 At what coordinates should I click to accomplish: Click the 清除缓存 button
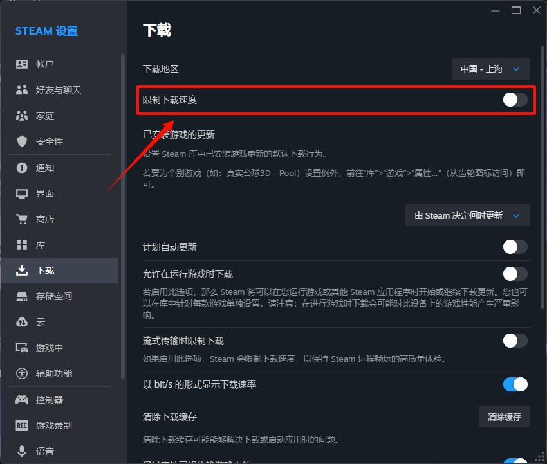[504, 416]
